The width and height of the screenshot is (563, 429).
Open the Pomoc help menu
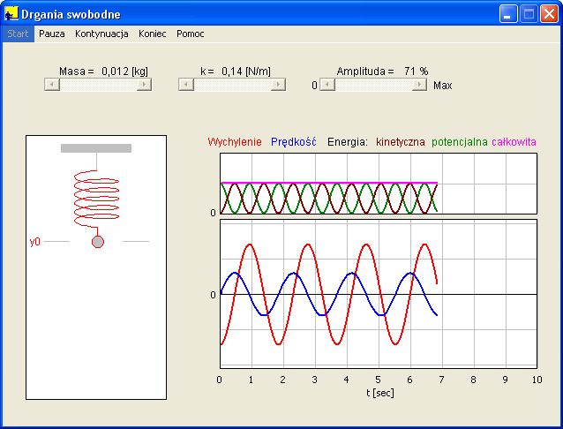tap(190, 34)
